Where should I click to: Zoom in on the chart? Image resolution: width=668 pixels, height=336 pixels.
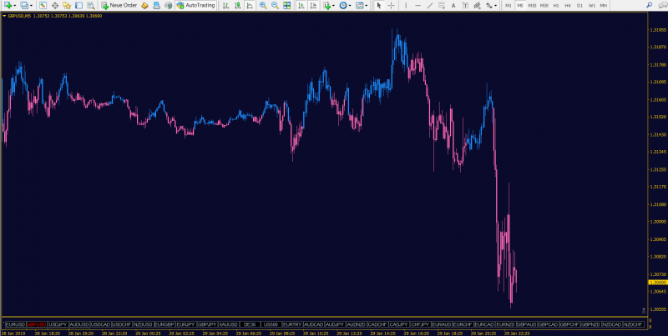pos(263,6)
